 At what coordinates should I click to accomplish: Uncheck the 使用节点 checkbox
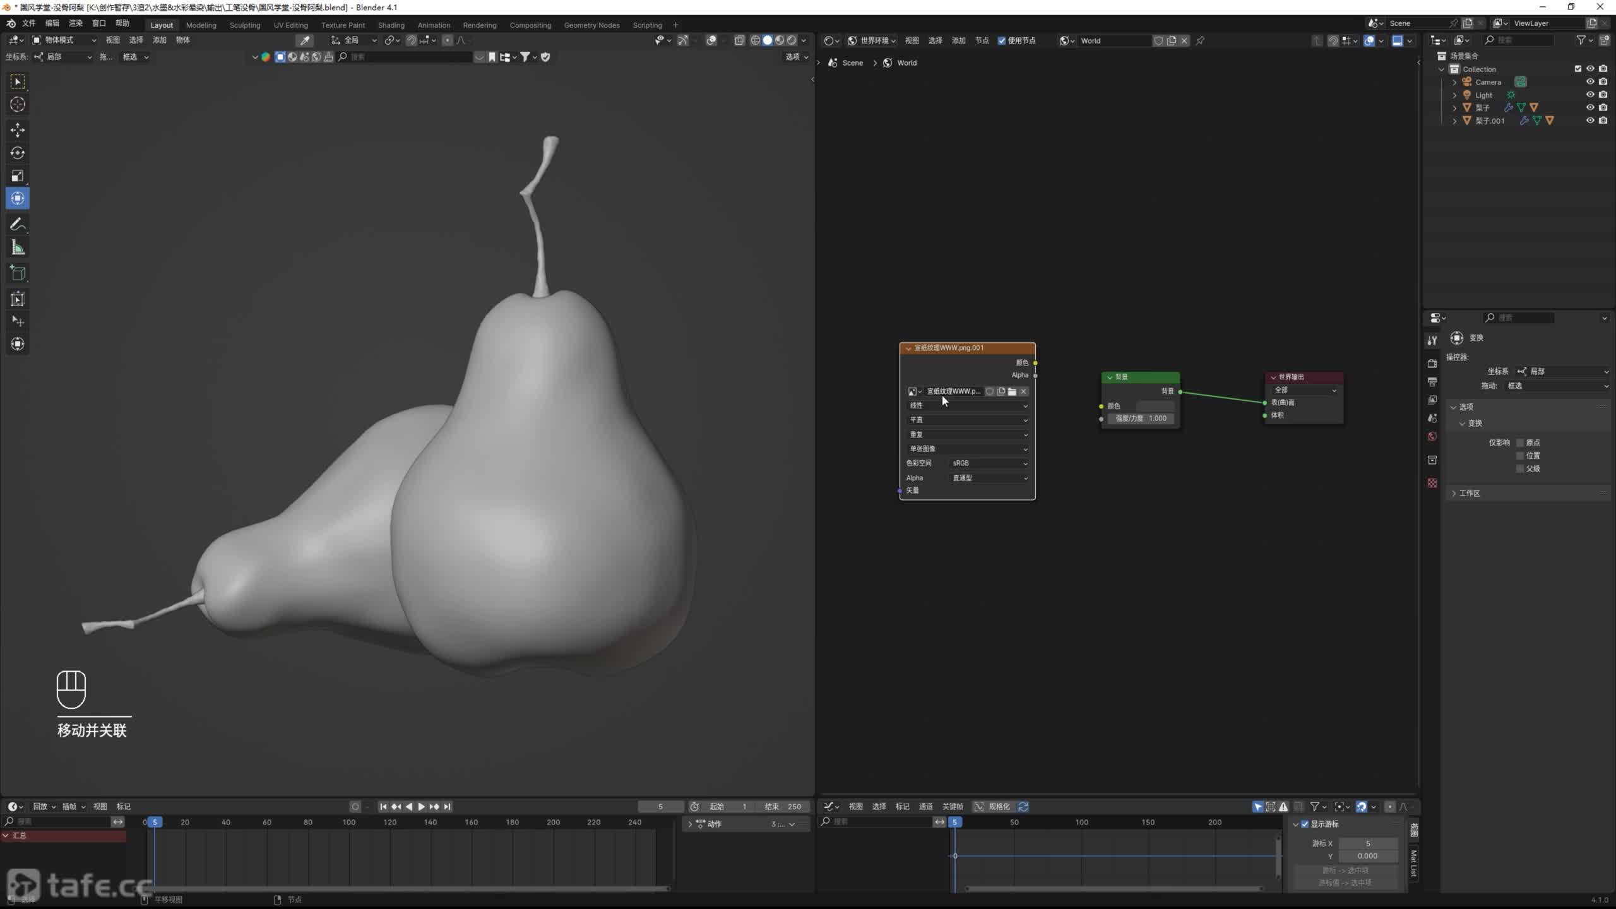coord(1002,40)
